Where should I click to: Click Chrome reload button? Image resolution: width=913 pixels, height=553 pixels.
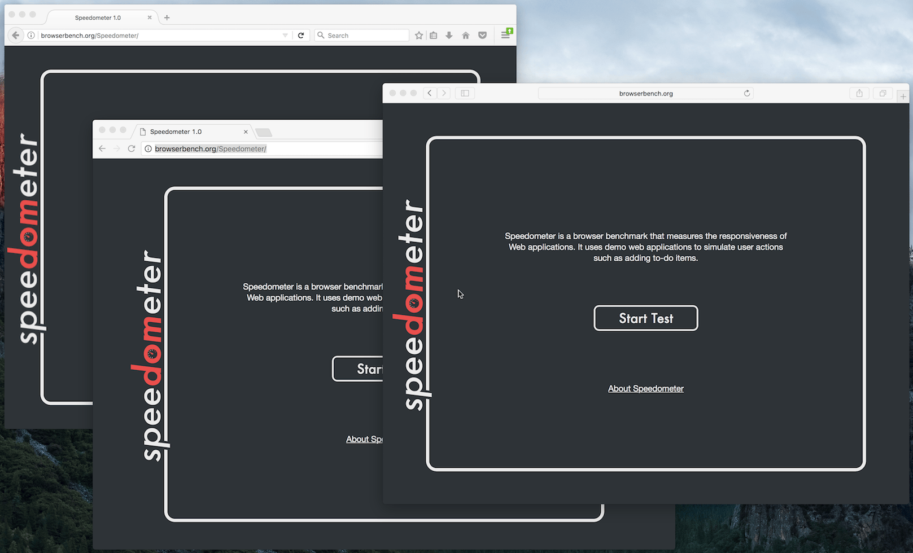click(x=132, y=149)
